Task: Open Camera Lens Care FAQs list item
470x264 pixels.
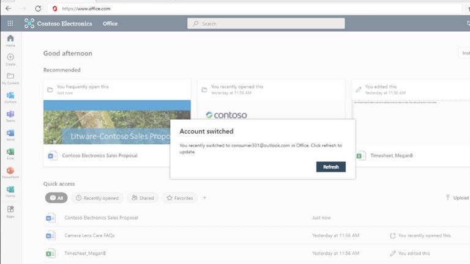Action: (89, 235)
